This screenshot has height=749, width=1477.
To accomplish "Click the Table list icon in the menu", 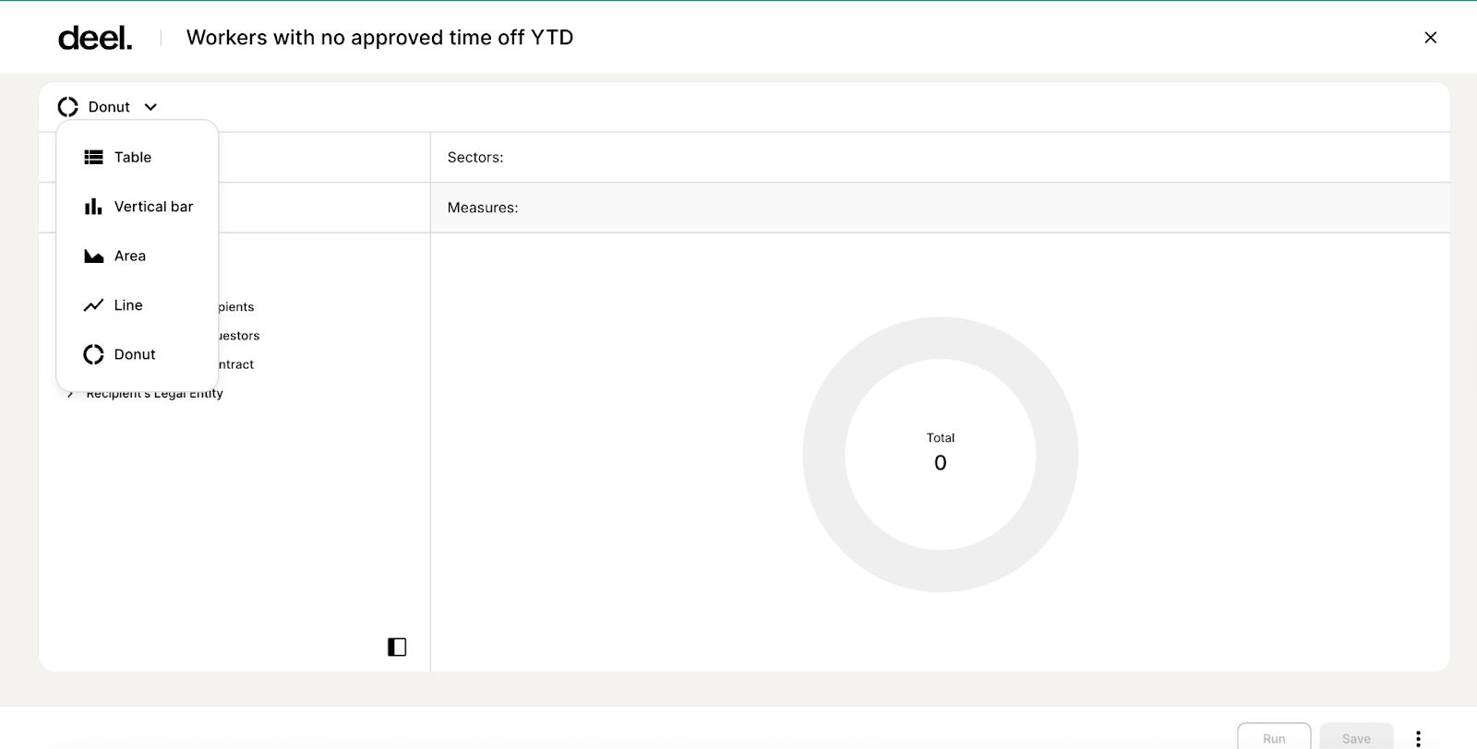I will click(93, 158).
